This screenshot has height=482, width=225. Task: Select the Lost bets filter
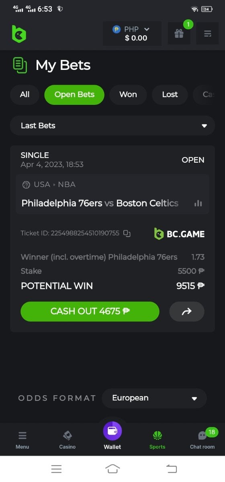point(170,95)
